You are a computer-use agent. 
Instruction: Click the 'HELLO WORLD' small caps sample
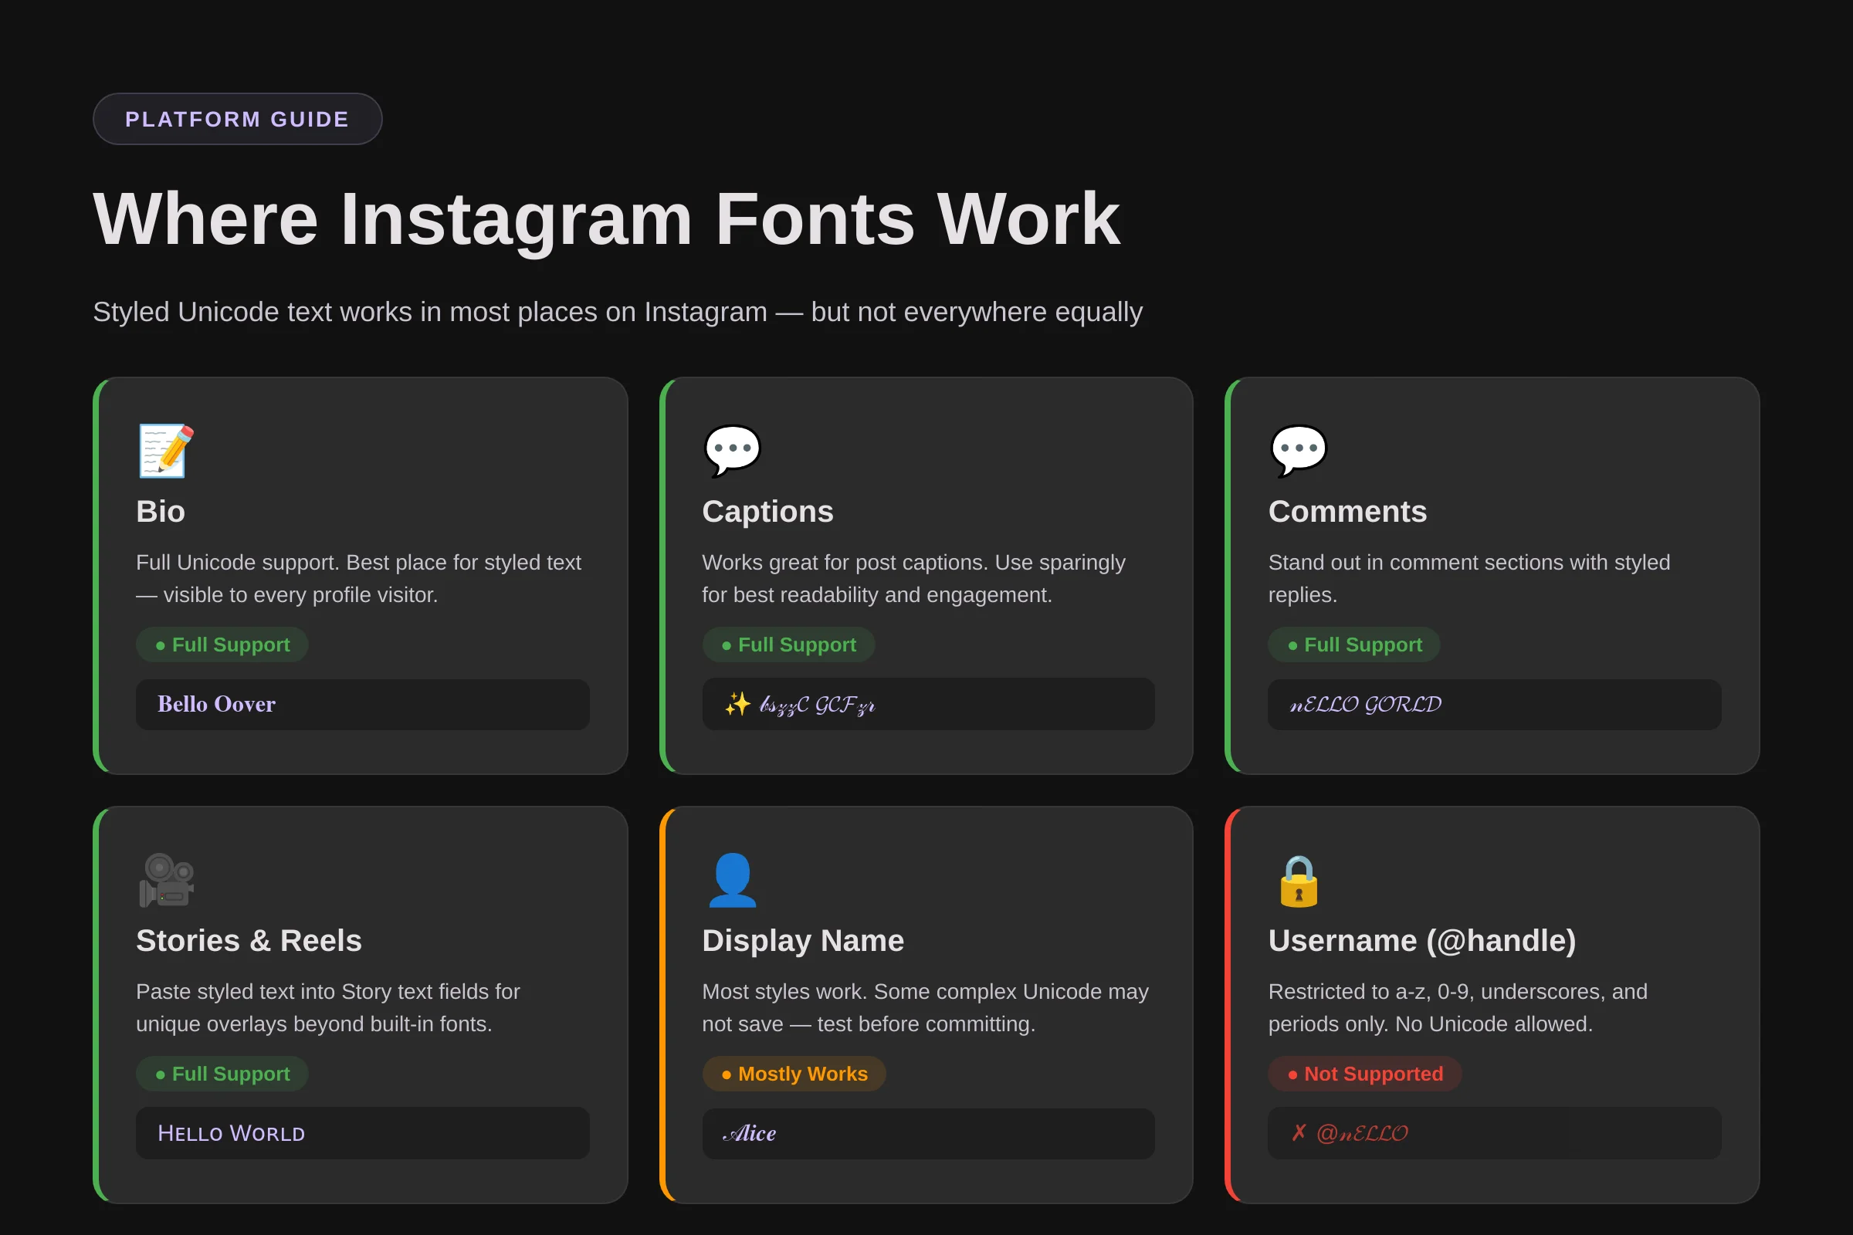[x=231, y=1133]
